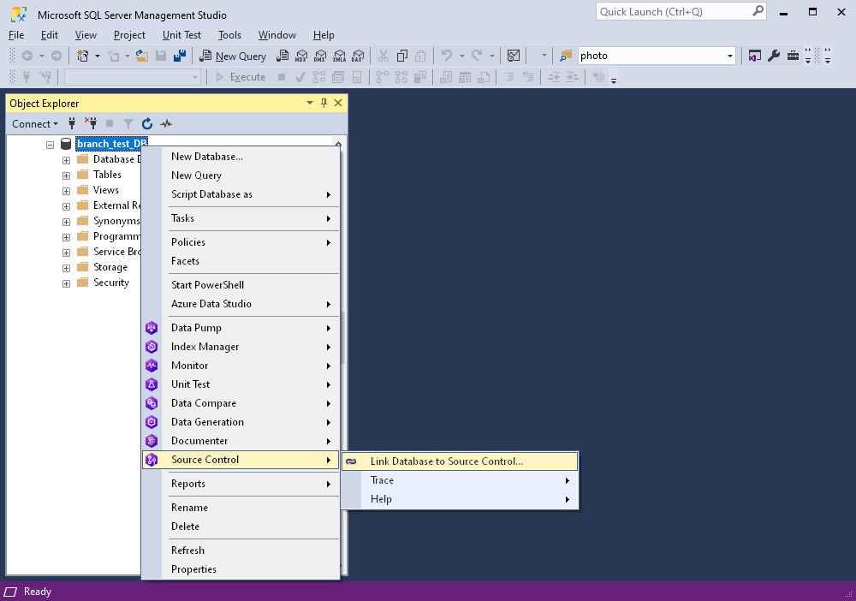The height and width of the screenshot is (601, 856).
Task: Click the Open File folder icon
Action: coord(142,56)
